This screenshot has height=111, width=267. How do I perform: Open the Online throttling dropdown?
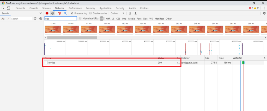coord(117,13)
